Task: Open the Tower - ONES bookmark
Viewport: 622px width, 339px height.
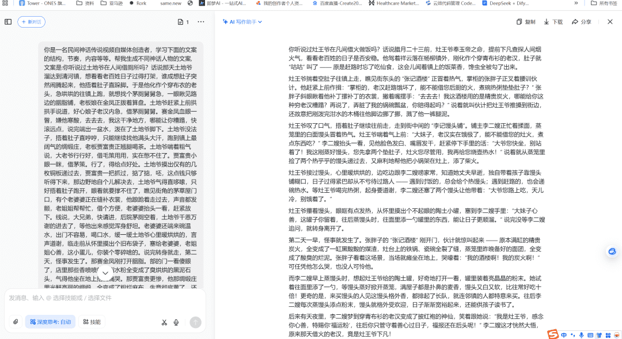Action: coord(43,3)
